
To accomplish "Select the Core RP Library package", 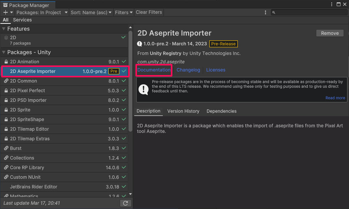I will pyautogui.click(x=64, y=167).
